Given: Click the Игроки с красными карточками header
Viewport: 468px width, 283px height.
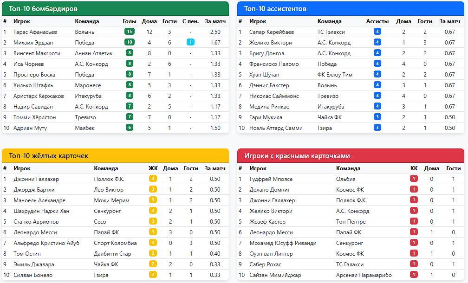Looking at the screenshot, I should pyautogui.click(x=351, y=156).
